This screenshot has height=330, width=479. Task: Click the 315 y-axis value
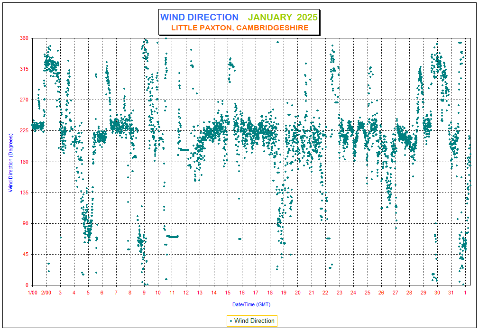click(x=24, y=69)
